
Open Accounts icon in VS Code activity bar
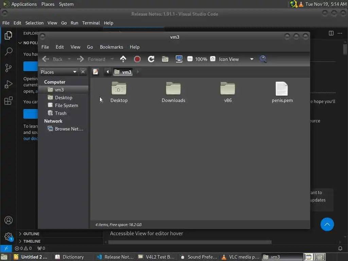(x=8, y=220)
